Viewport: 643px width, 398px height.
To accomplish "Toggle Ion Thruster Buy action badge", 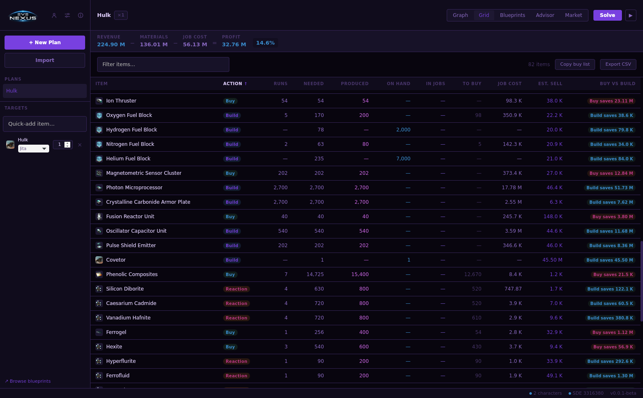I will point(230,101).
